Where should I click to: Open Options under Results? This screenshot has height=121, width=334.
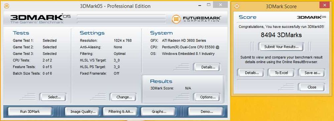click(207, 97)
